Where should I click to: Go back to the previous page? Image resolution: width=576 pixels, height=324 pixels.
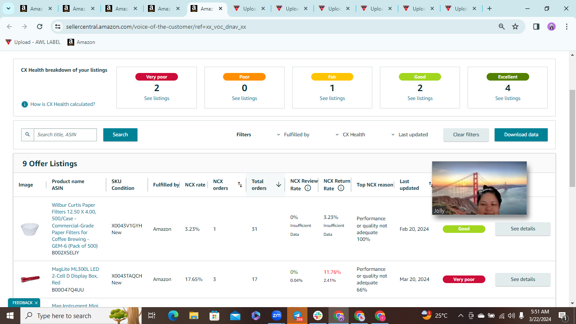9,27
